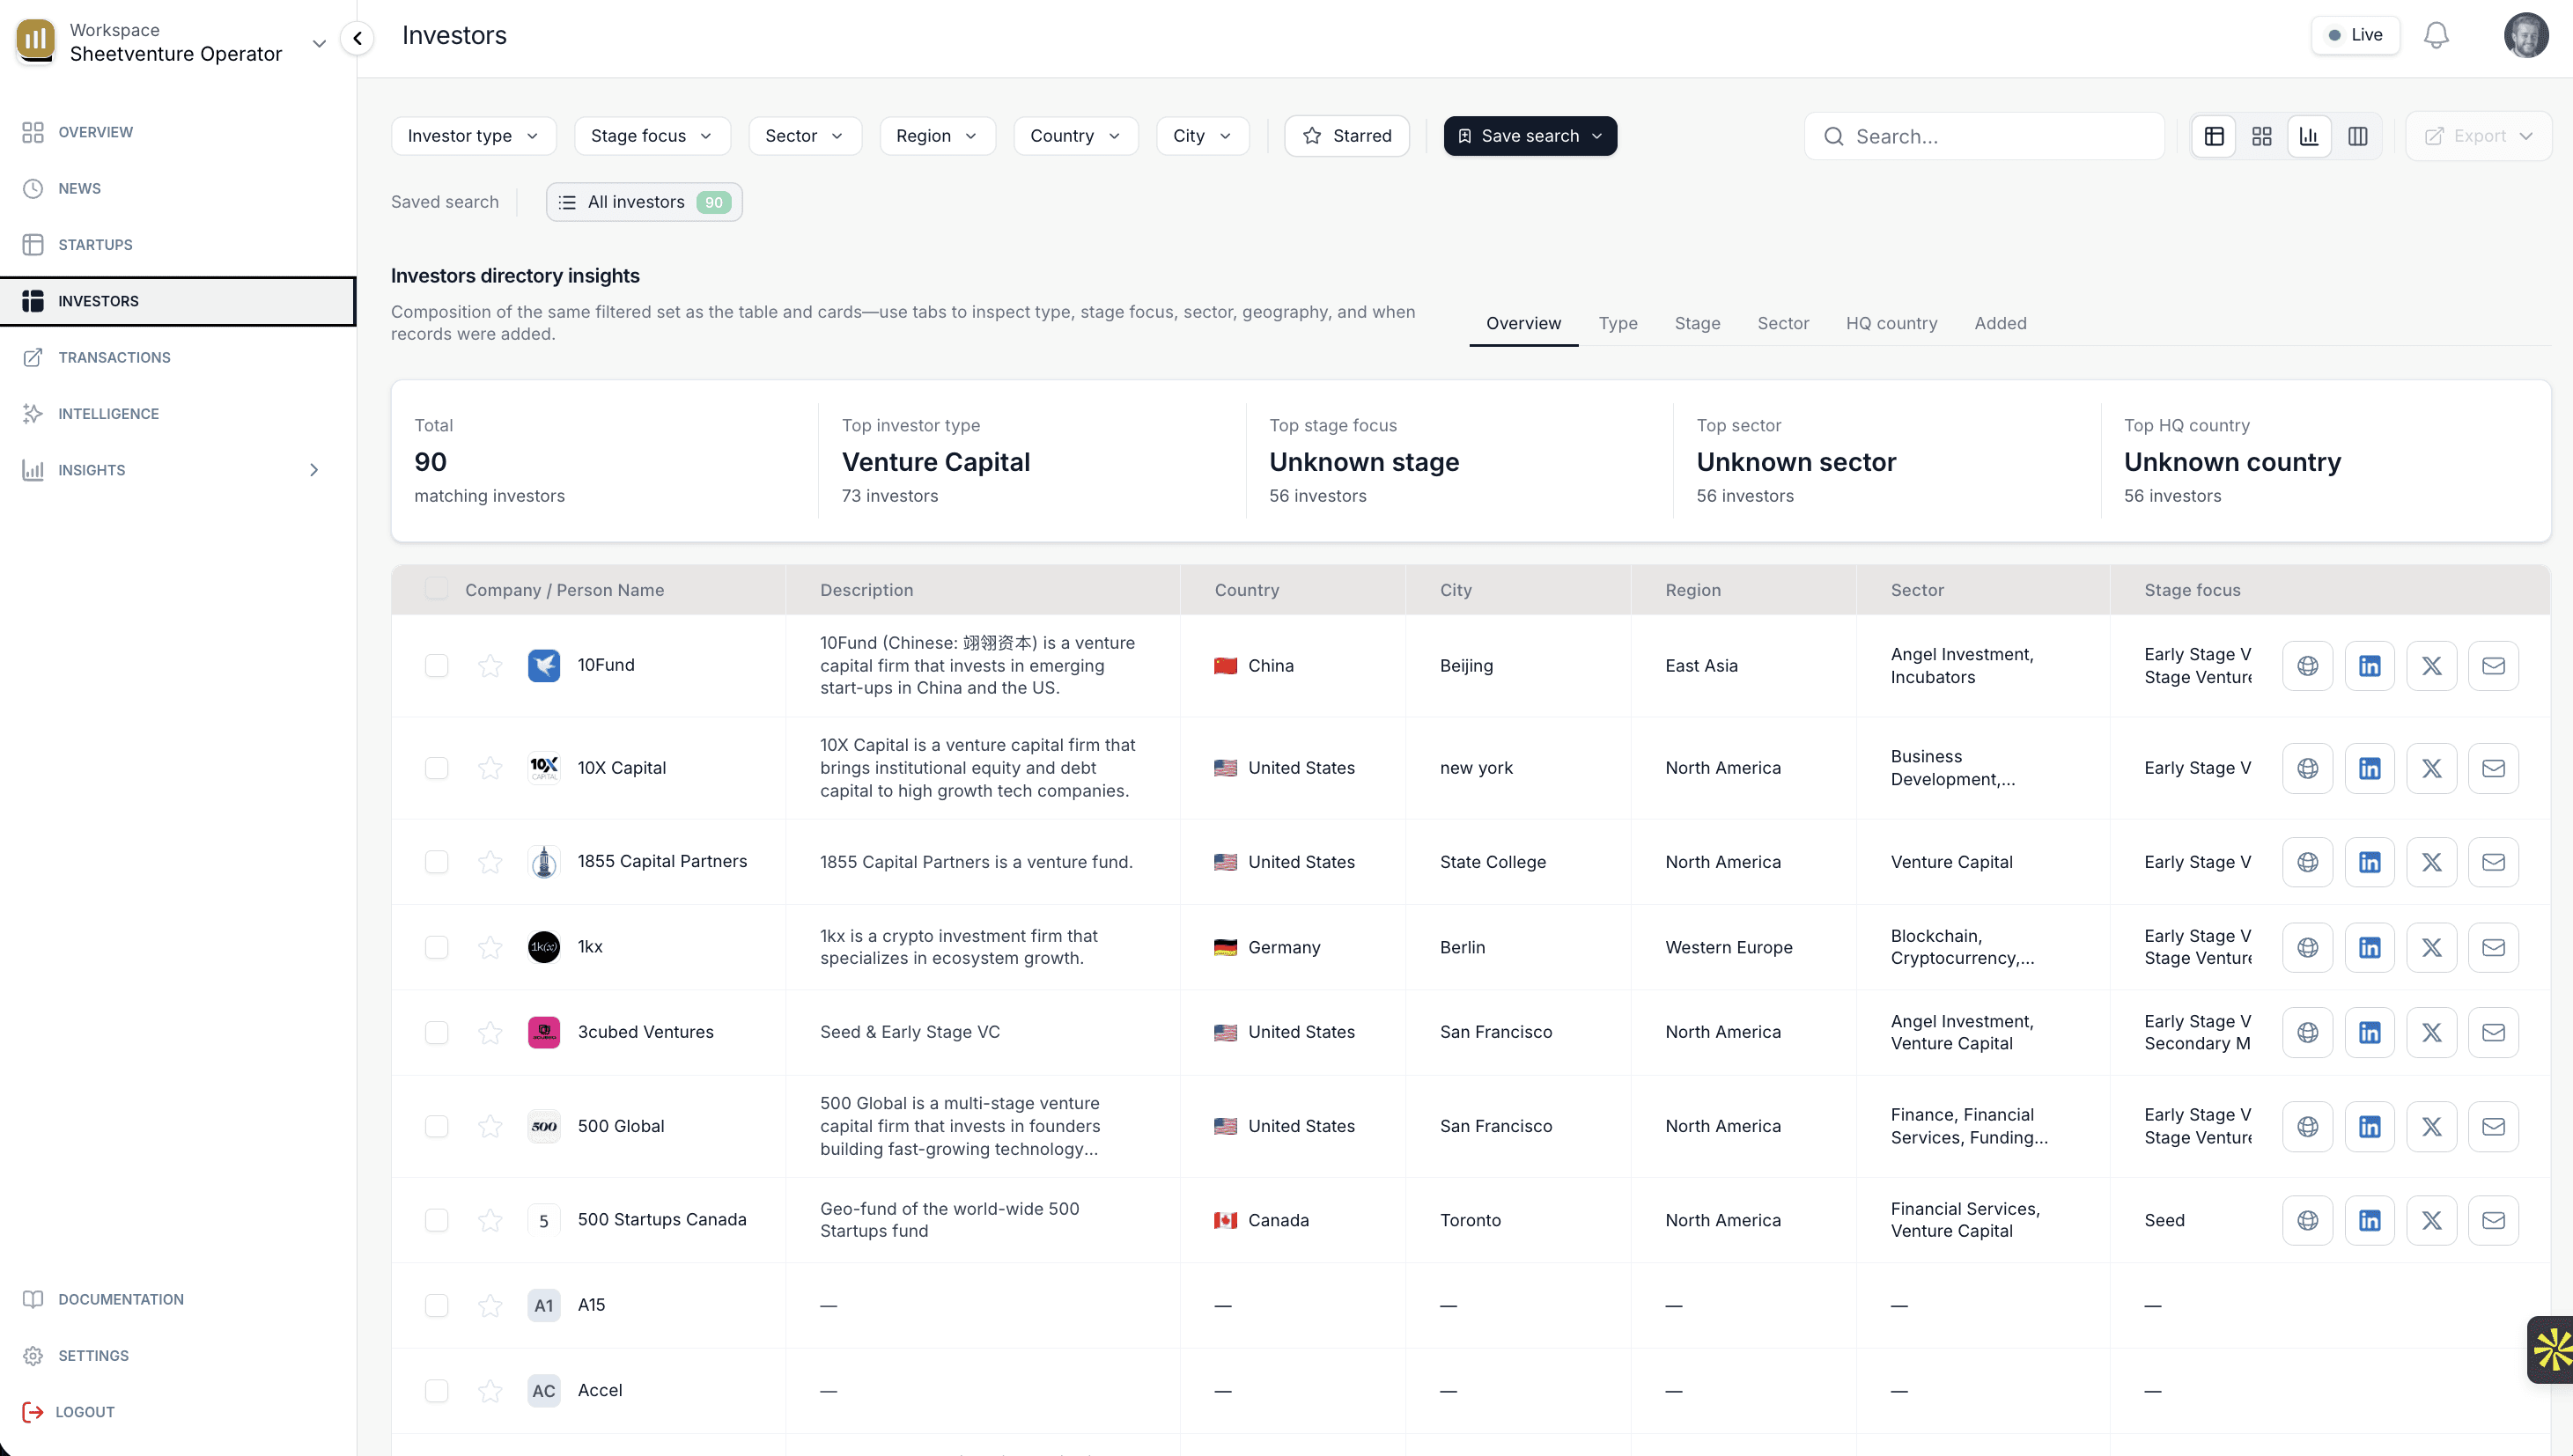The image size is (2573, 1456).
Task: Collapse the sidebar with the arrow button
Action: click(x=357, y=38)
